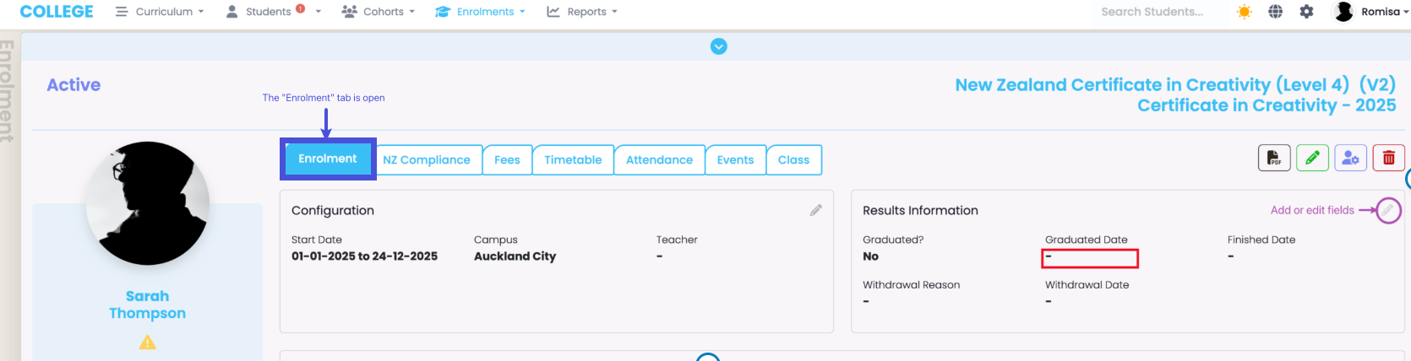Image resolution: width=1411 pixels, height=361 pixels.
Task: Toggle light mode sun icon
Action: click(1244, 12)
